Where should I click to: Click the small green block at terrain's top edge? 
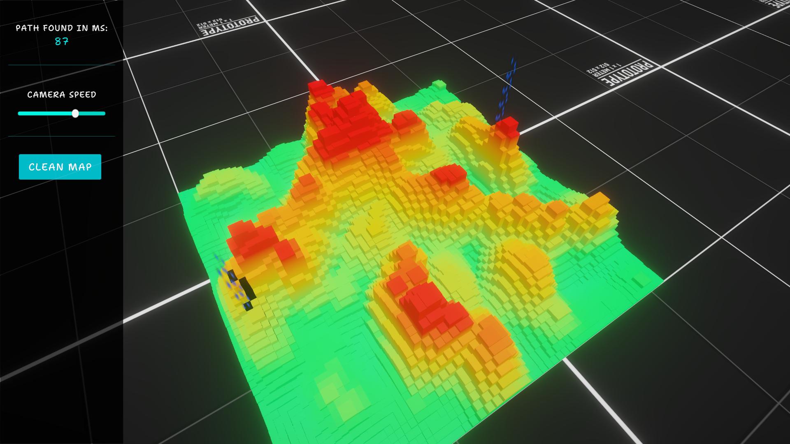click(x=439, y=85)
